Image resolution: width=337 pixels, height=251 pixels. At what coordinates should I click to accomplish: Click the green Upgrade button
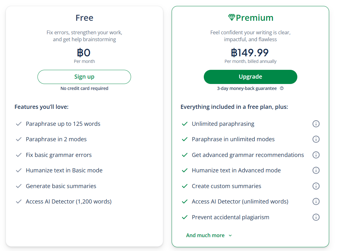click(x=250, y=77)
